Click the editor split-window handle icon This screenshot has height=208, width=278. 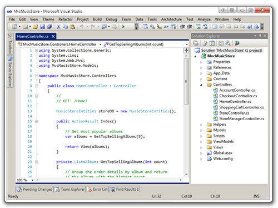(x=186, y=50)
